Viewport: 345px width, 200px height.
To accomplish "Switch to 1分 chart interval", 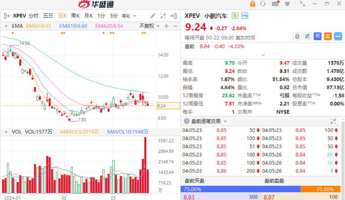I will pos(101,16).
